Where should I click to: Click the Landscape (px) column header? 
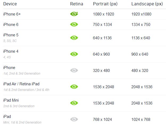[147, 4]
